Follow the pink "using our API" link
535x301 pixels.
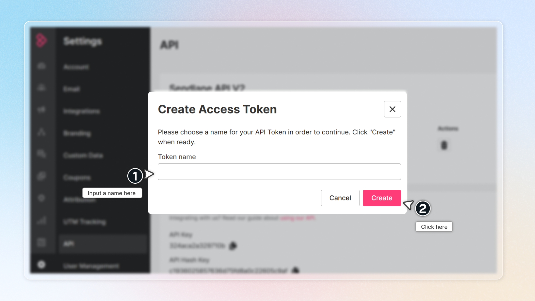(298, 218)
